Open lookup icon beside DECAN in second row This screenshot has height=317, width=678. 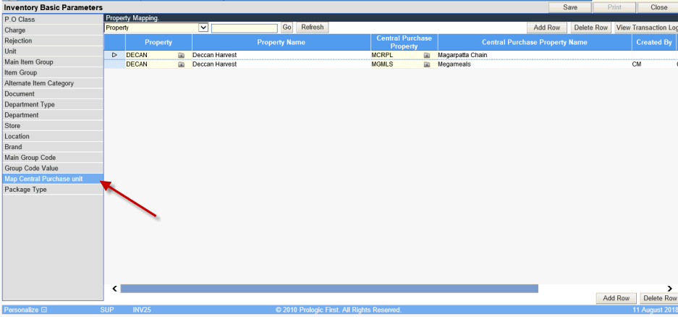coord(181,64)
